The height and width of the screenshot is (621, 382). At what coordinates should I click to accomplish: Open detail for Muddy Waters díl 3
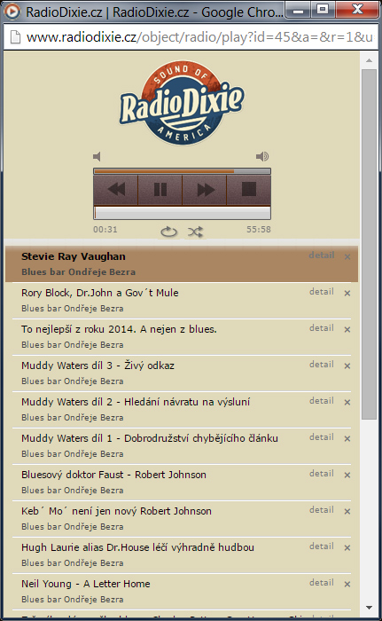click(322, 365)
